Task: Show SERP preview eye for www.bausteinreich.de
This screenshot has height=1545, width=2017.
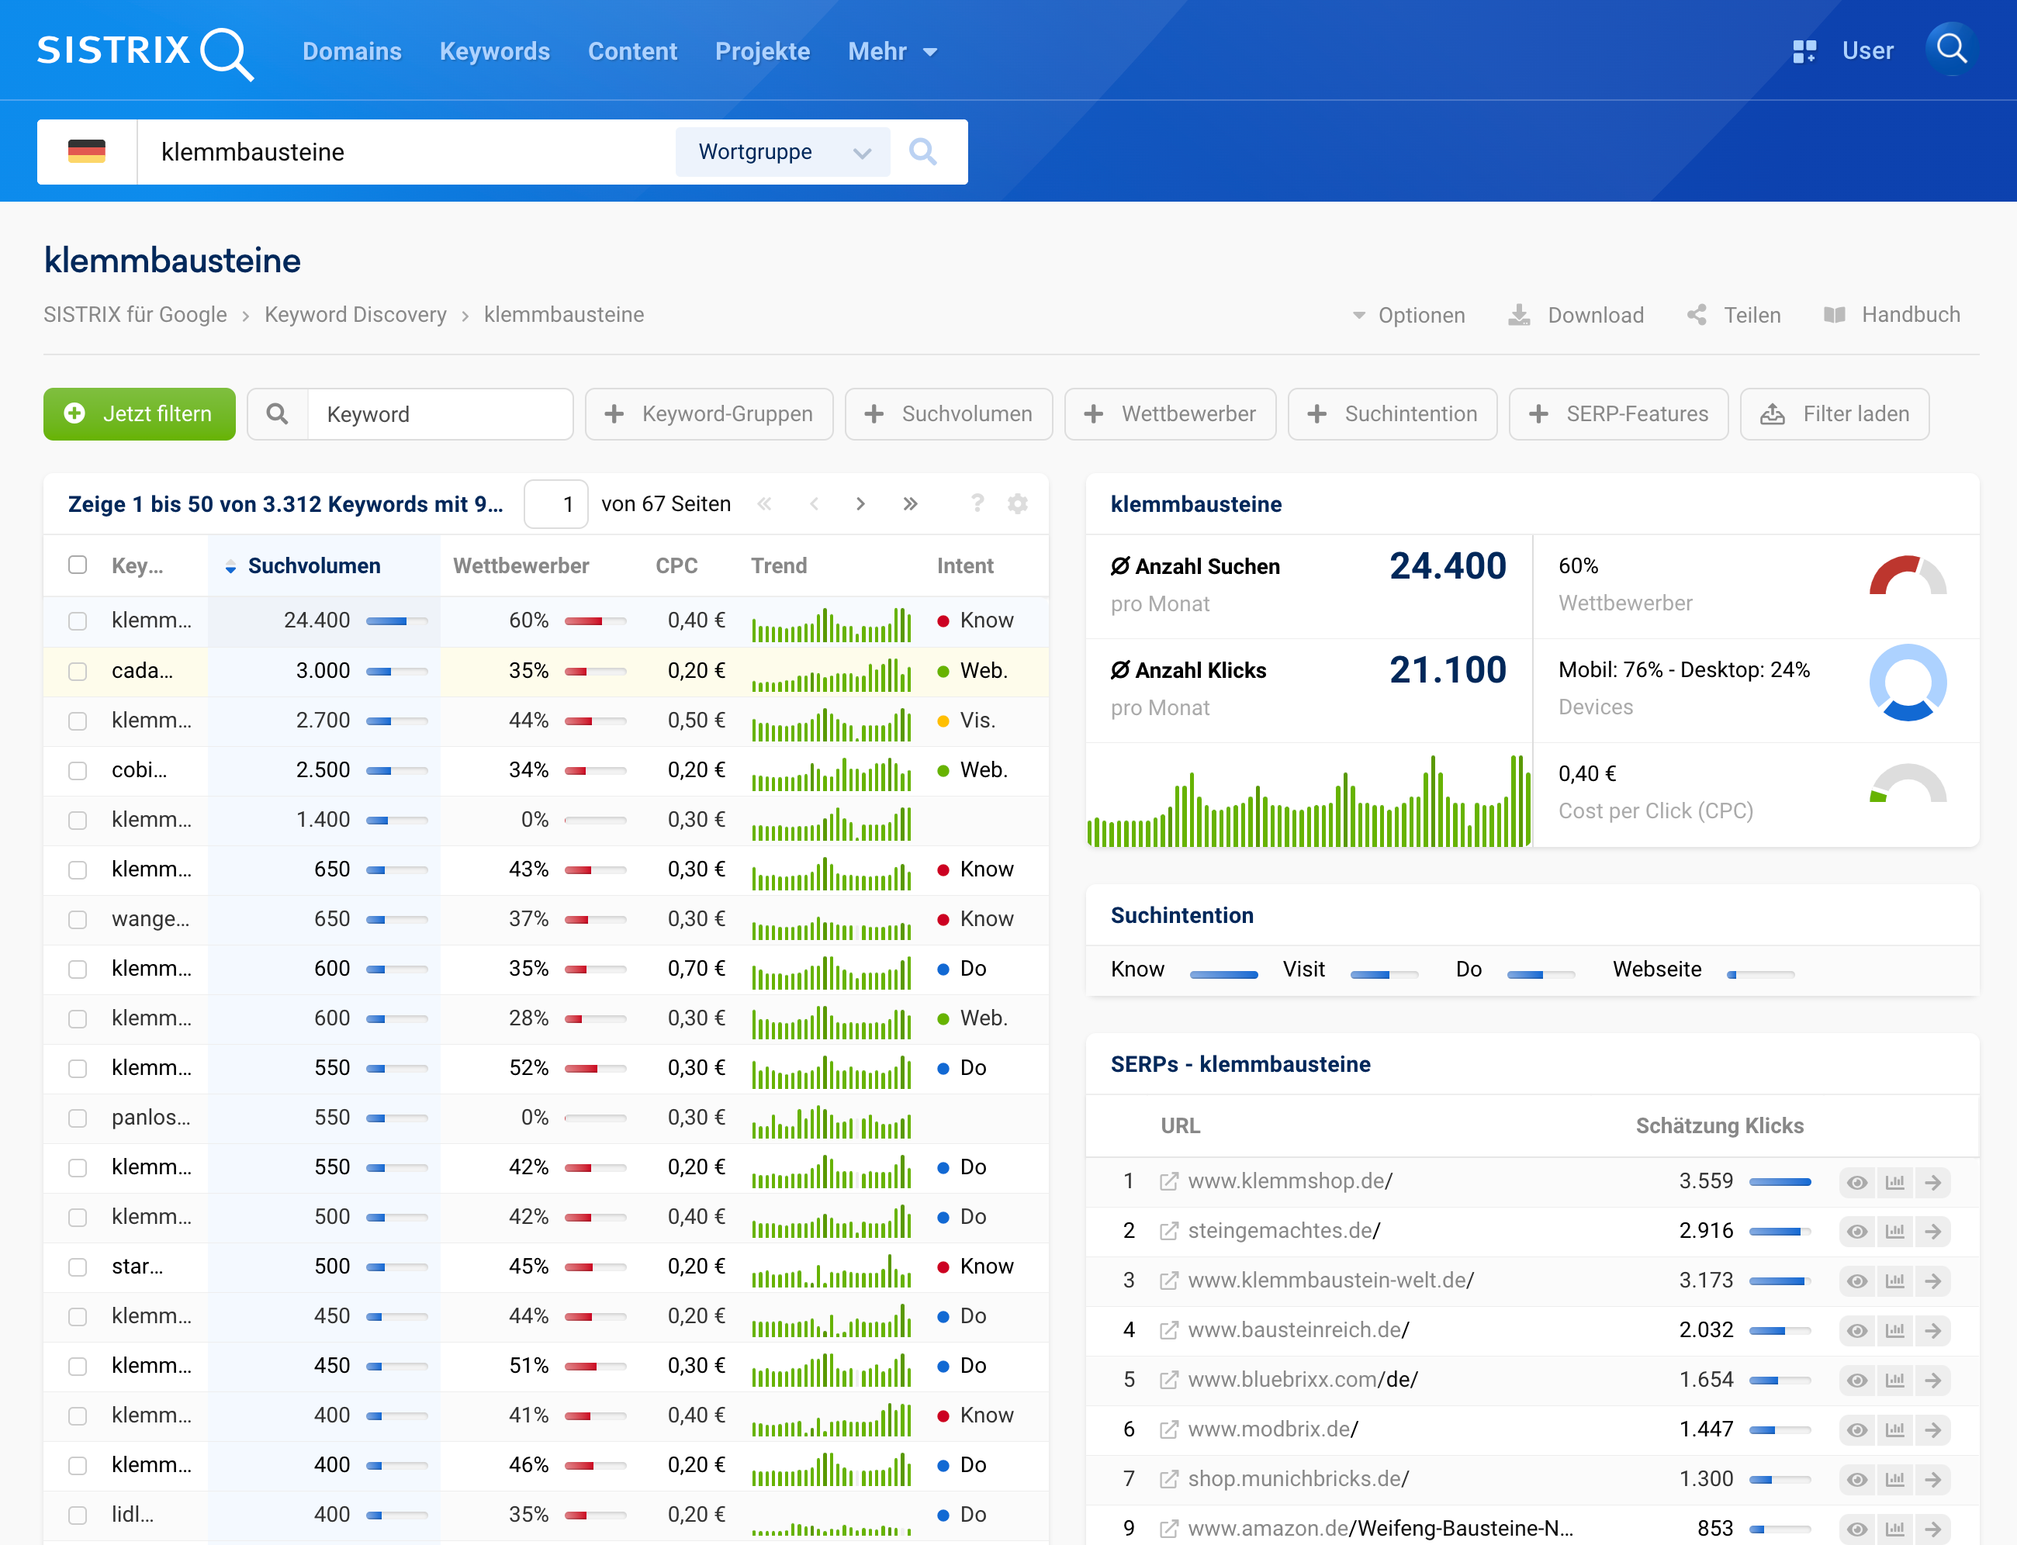Action: (1857, 1331)
